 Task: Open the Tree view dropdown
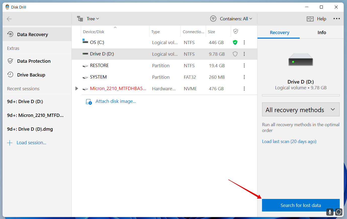(93, 19)
